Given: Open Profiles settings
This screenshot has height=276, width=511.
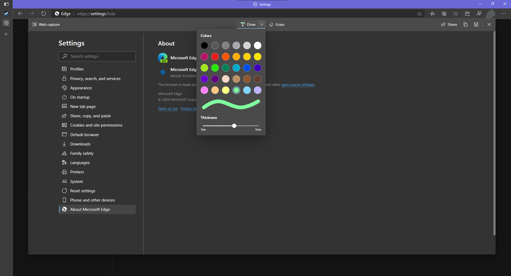Looking at the screenshot, I should (x=97, y=69).
